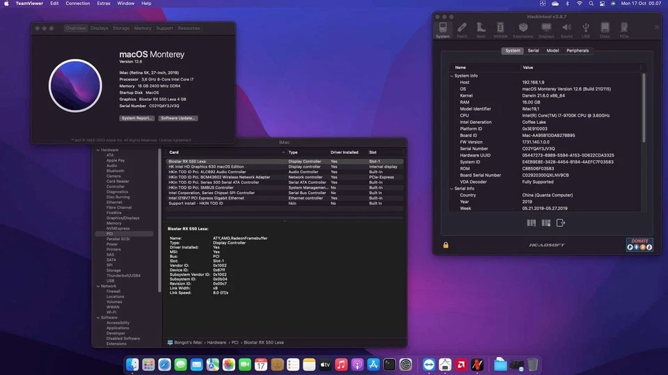Collapse the Network tree in System Report

(98, 287)
